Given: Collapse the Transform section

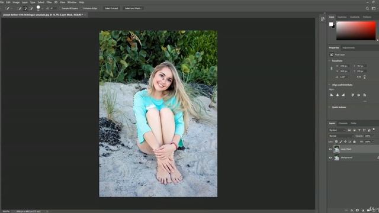Looking at the screenshot, I should [329, 60].
